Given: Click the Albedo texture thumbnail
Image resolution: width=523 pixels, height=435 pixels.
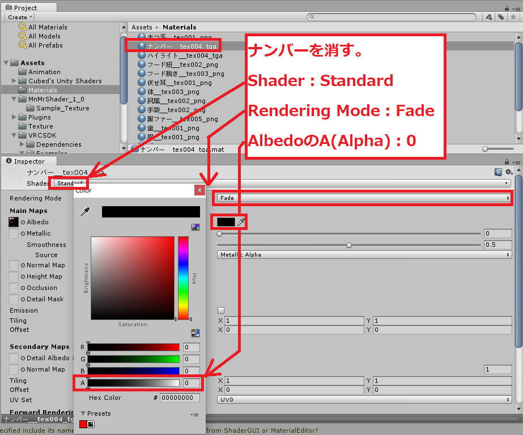Looking at the screenshot, I should click(x=14, y=222).
